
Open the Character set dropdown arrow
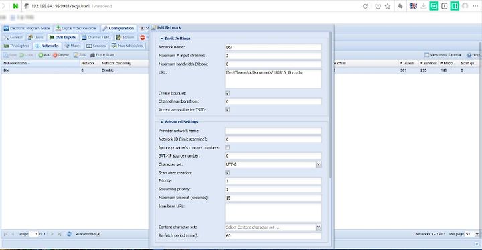(319, 164)
